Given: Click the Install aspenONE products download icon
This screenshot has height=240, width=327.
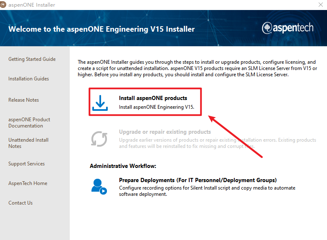Looking at the screenshot, I should pos(100,102).
